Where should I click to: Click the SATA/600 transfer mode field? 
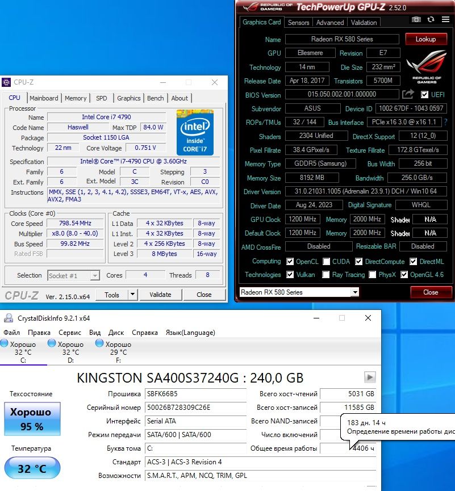[195, 435]
